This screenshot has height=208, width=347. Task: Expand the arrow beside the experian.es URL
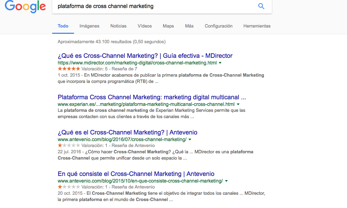pos(238,104)
